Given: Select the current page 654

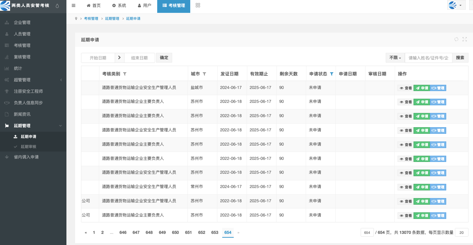Looking at the screenshot, I should point(228,232).
